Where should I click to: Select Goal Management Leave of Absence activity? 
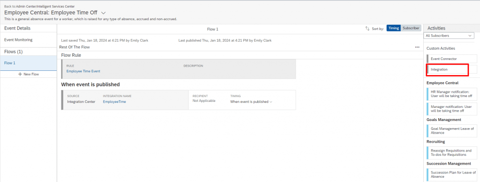[452, 131]
